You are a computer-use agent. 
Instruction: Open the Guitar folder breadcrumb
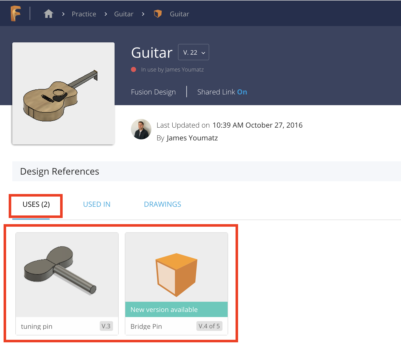click(x=124, y=14)
